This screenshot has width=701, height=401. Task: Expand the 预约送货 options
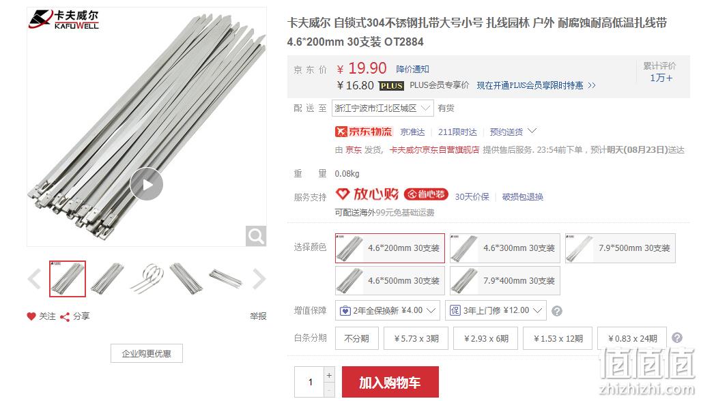[x=513, y=132]
